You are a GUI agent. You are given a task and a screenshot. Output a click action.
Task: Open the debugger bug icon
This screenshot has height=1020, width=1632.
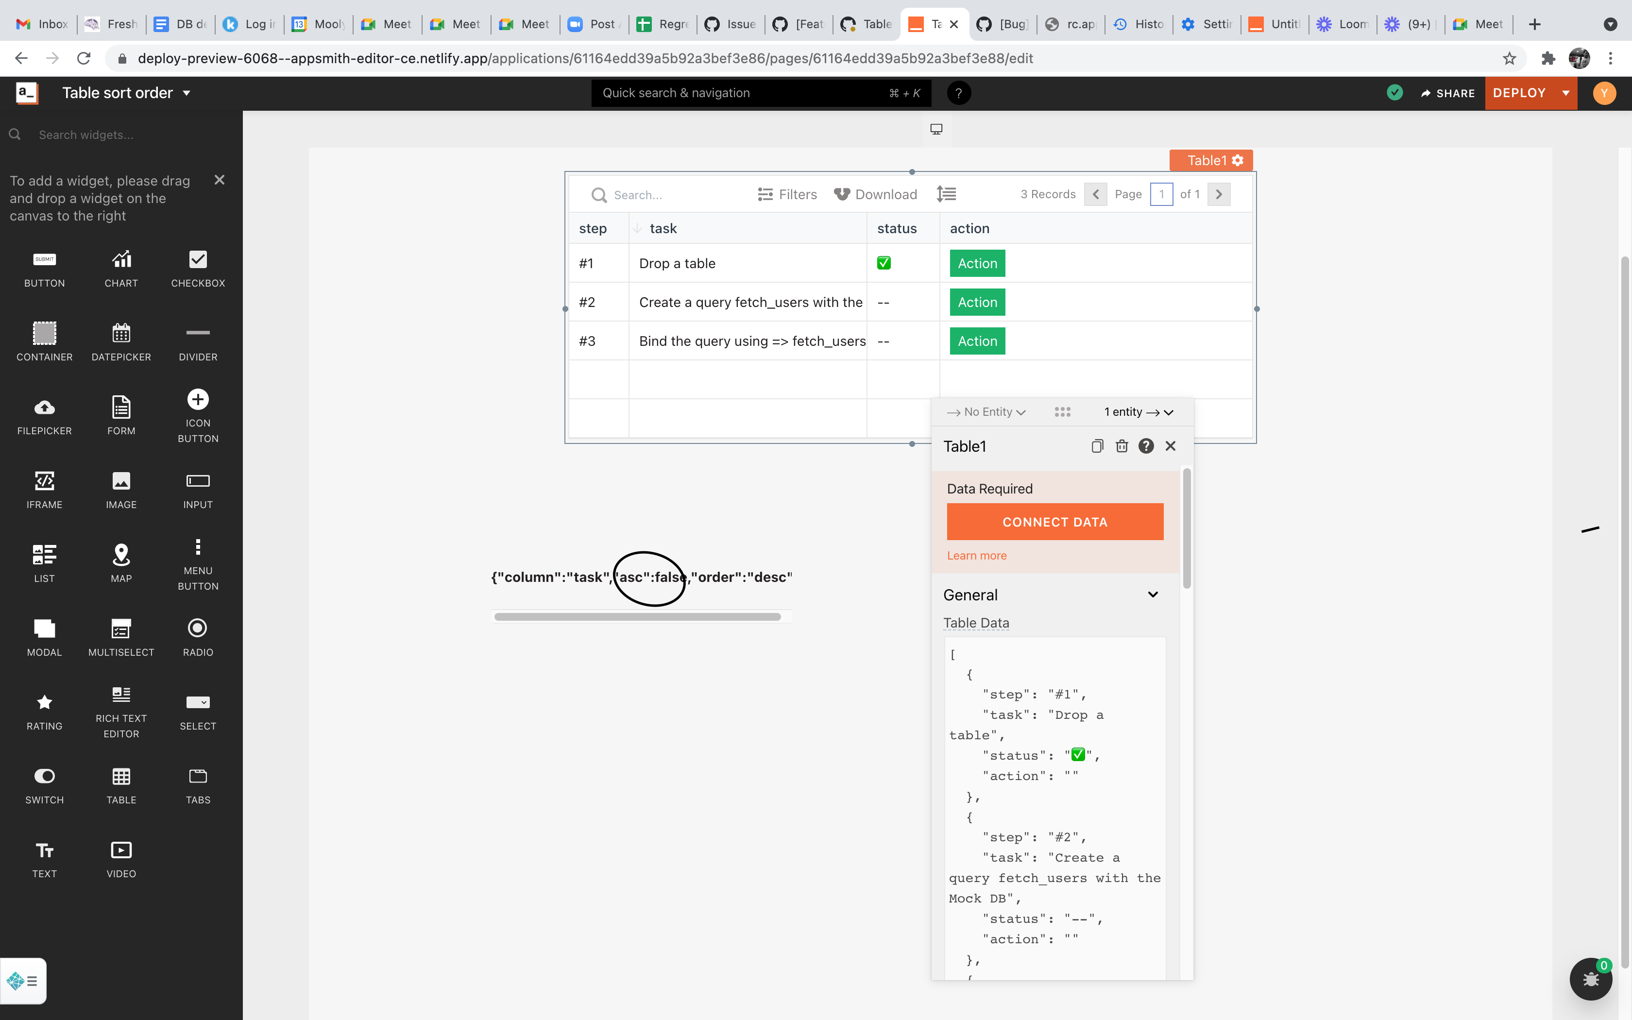(x=1590, y=979)
